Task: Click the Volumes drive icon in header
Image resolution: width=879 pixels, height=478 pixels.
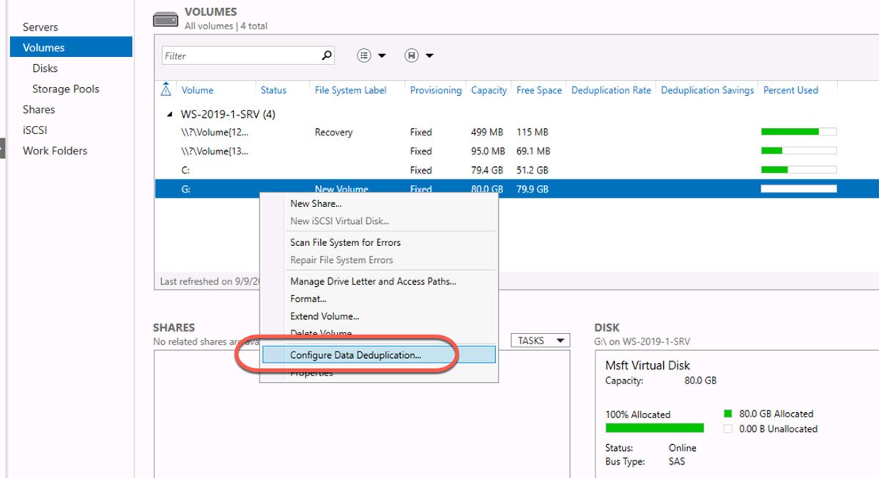Action: 166,20
